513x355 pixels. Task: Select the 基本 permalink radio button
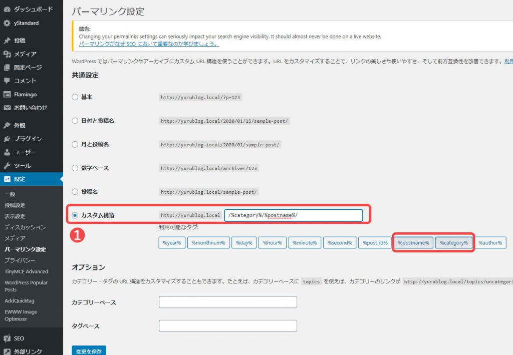point(75,97)
